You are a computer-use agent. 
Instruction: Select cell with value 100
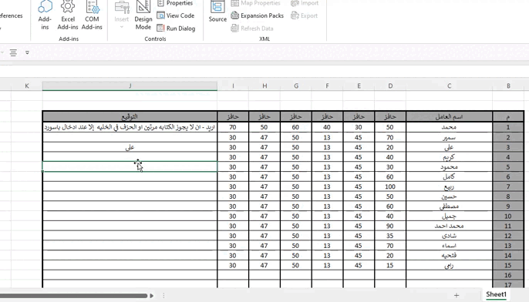390,186
